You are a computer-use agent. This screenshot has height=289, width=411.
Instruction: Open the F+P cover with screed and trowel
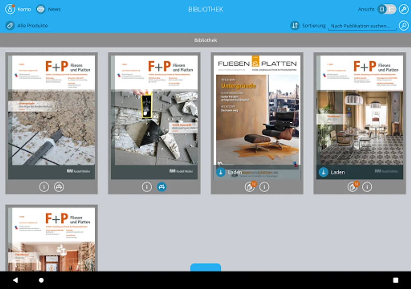tap(51, 117)
